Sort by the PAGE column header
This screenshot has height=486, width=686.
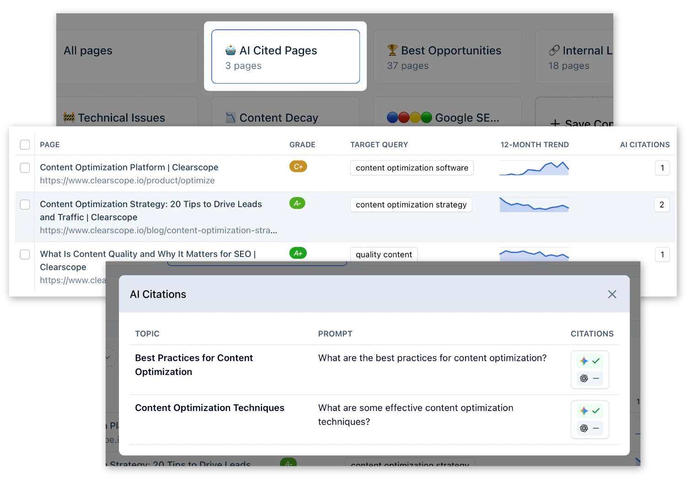pyautogui.click(x=50, y=144)
